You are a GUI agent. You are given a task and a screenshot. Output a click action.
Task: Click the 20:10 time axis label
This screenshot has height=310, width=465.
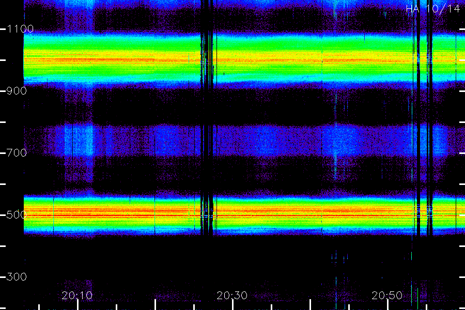pos(77,295)
